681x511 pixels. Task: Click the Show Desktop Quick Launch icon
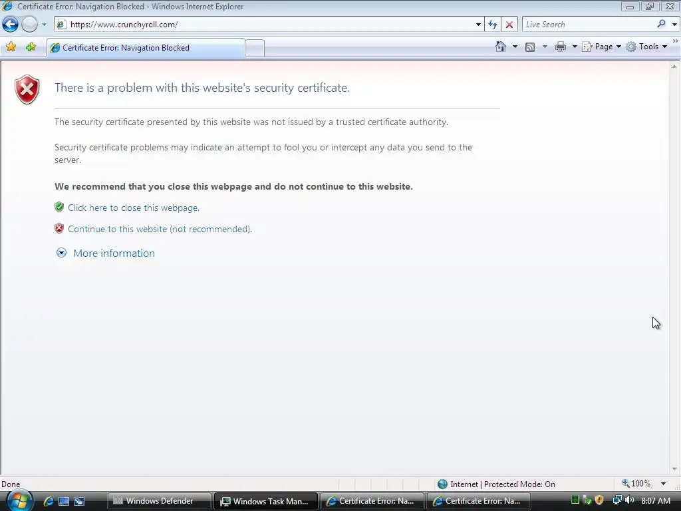[64, 502]
